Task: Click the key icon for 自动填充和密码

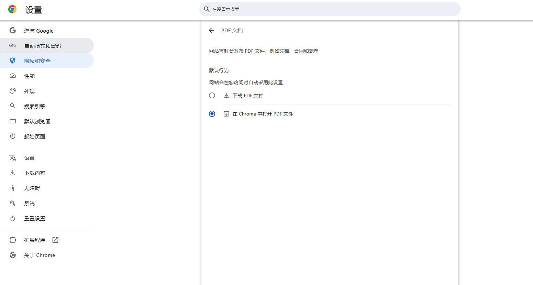Action: pyautogui.click(x=13, y=46)
